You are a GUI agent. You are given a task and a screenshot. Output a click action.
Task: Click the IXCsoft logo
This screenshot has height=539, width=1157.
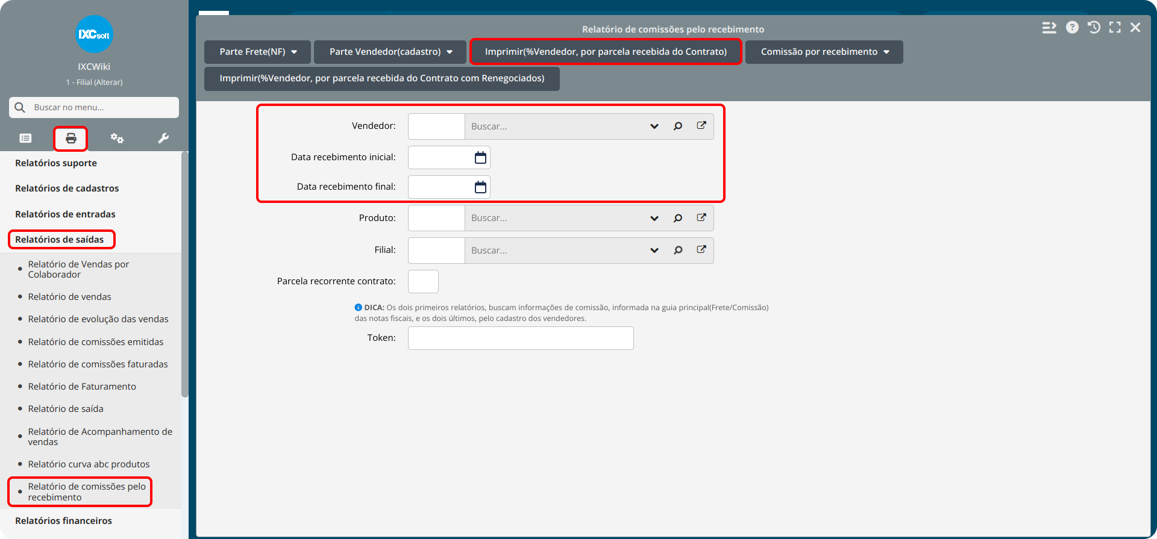coord(94,34)
